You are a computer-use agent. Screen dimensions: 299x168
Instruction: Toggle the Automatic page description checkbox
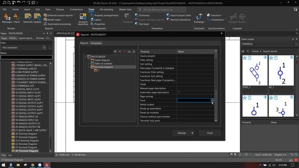pos(178,92)
